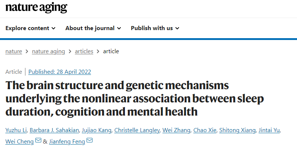This screenshot has width=297, height=153.
Task: Click author Wei Zhang
Action: pos(177,130)
